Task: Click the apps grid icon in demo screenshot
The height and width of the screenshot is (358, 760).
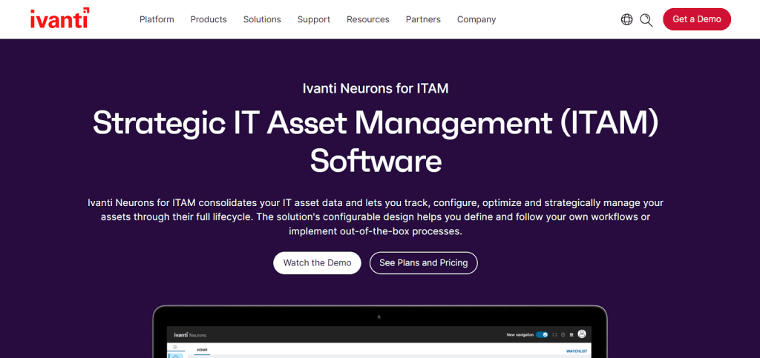Action: click(x=571, y=334)
